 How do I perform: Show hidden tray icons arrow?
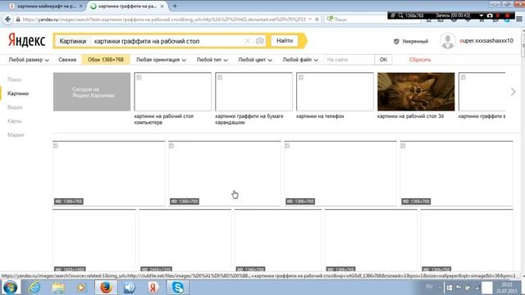click(440, 288)
